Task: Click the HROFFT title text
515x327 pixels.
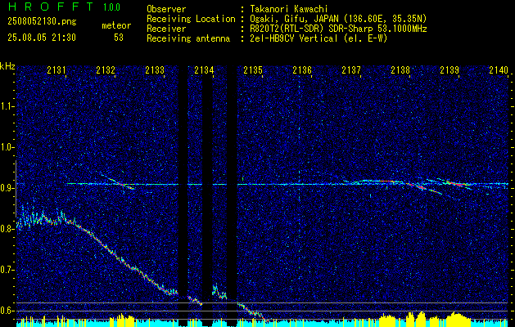Action: coord(51,7)
